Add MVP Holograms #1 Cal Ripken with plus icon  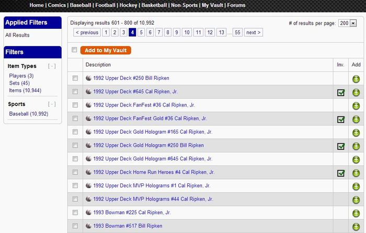click(356, 187)
